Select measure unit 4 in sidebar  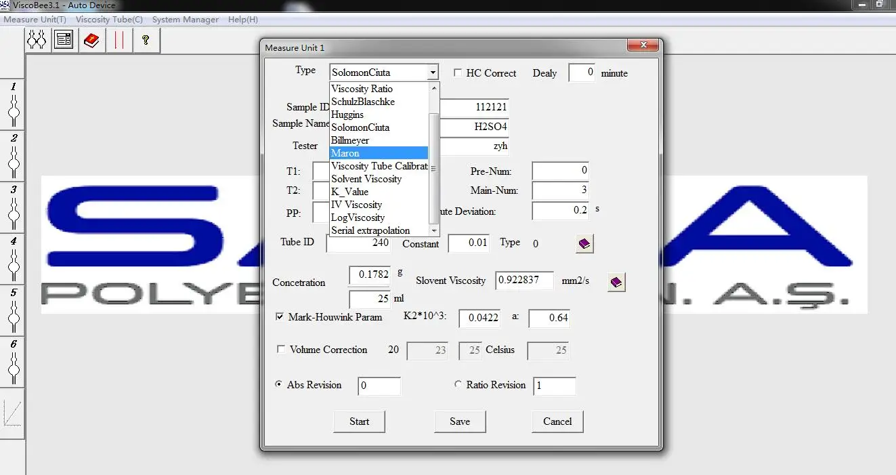tap(13, 260)
